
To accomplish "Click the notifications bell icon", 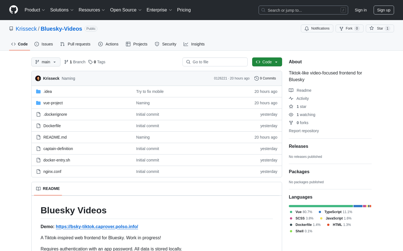I will pos(307,28).
